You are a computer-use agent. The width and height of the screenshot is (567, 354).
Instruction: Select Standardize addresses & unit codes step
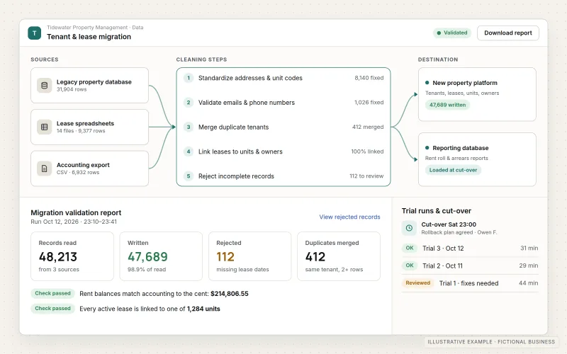click(x=283, y=78)
